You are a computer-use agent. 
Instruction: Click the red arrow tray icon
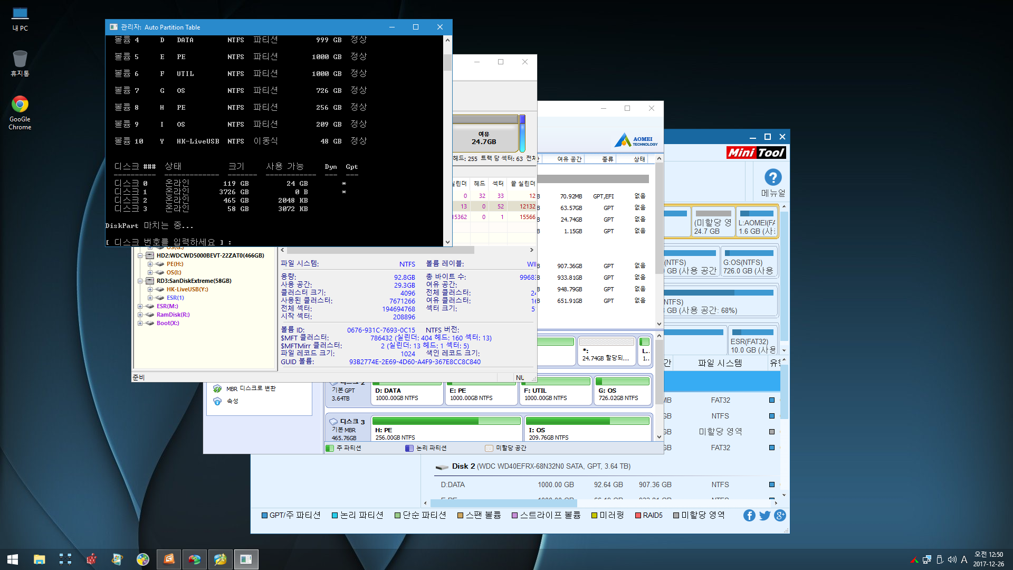(x=914, y=559)
